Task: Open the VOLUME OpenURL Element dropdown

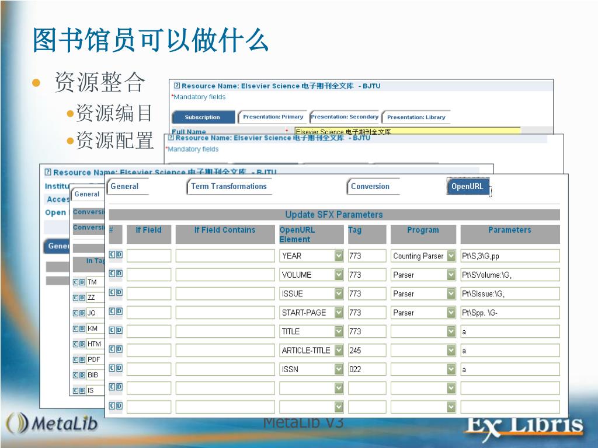Action: click(x=339, y=275)
